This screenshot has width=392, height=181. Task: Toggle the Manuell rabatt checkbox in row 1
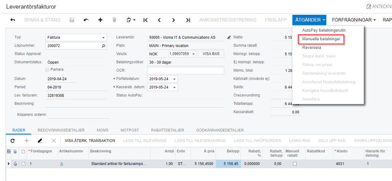(295, 164)
